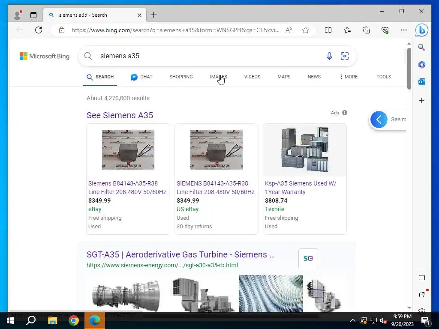Open the Favorites list icon

click(x=347, y=30)
